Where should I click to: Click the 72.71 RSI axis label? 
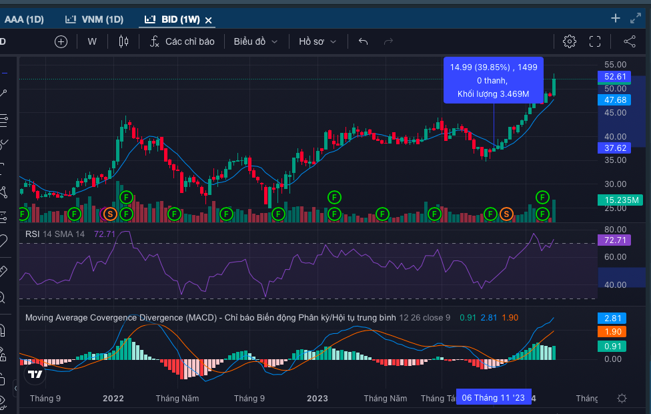tap(614, 240)
